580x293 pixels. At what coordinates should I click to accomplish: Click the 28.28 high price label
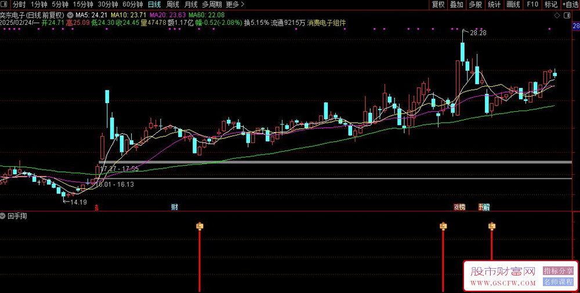(x=478, y=33)
